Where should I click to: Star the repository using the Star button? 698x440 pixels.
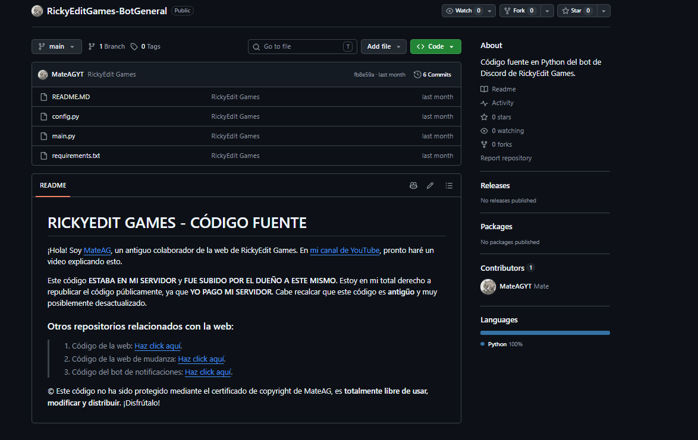(x=577, y=11)
